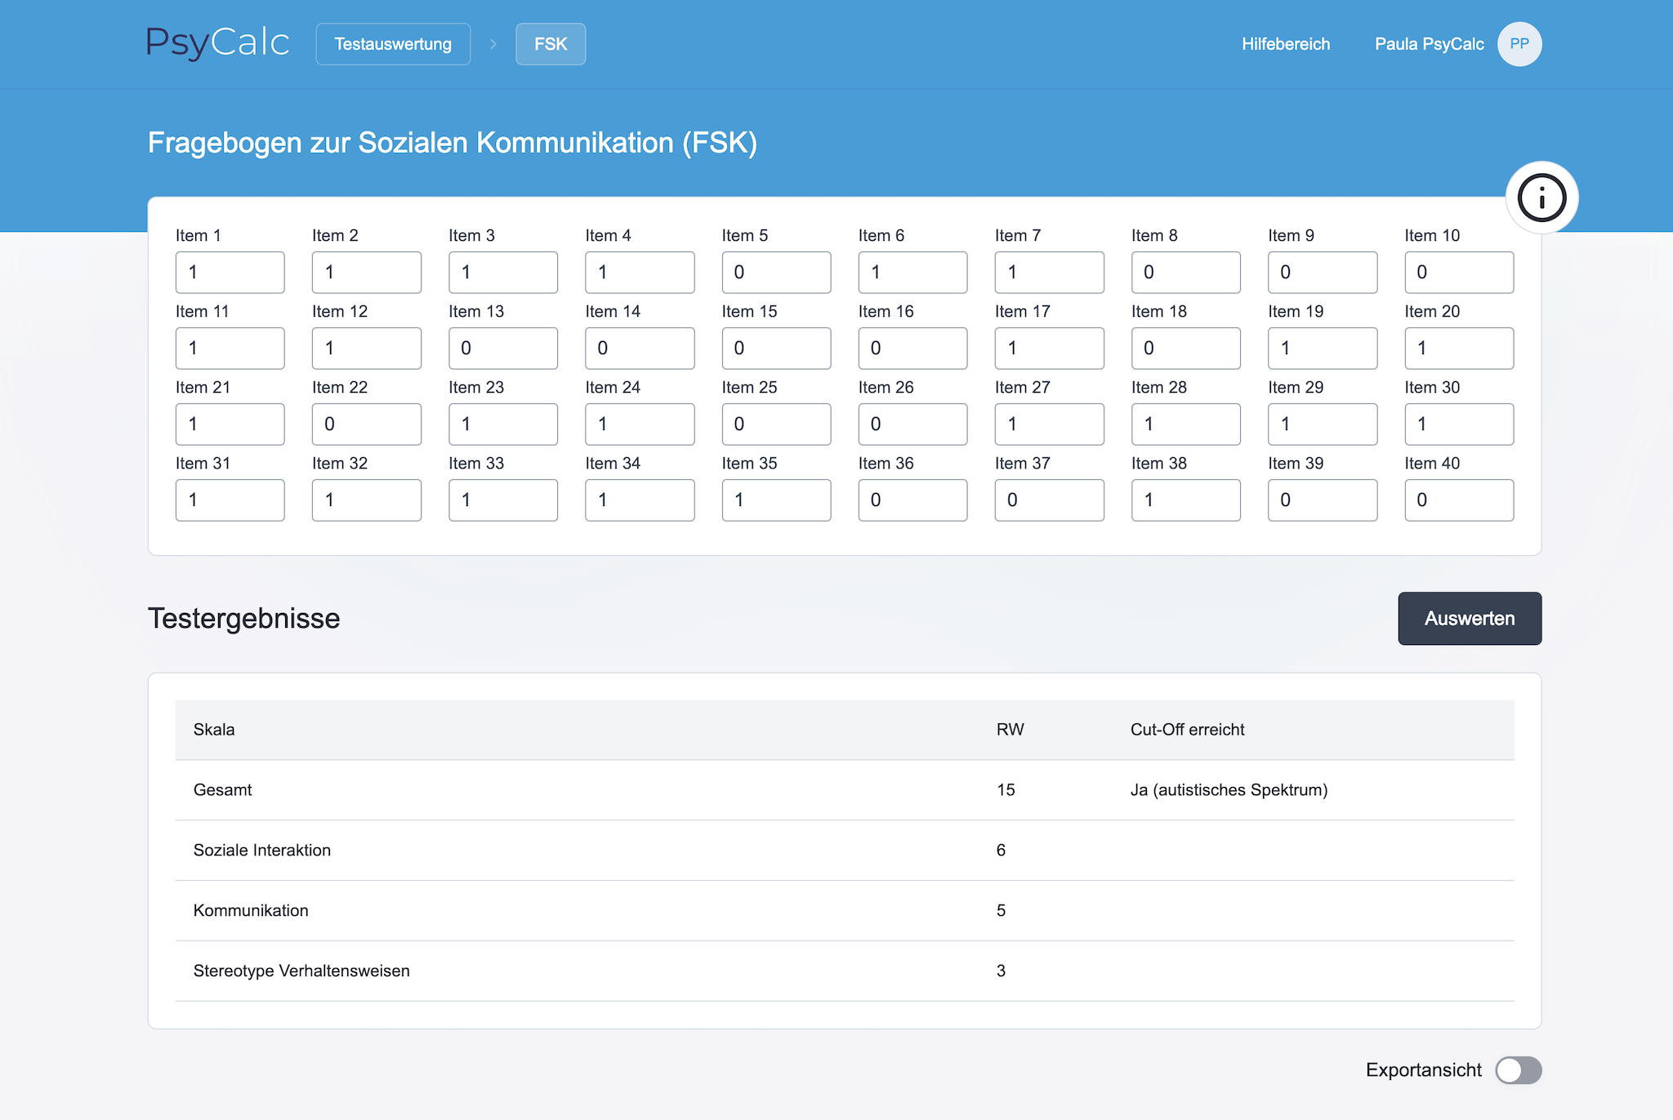Click the Item 1 input field
This screenshot has width=1673, height=1120.
(230, 272)
